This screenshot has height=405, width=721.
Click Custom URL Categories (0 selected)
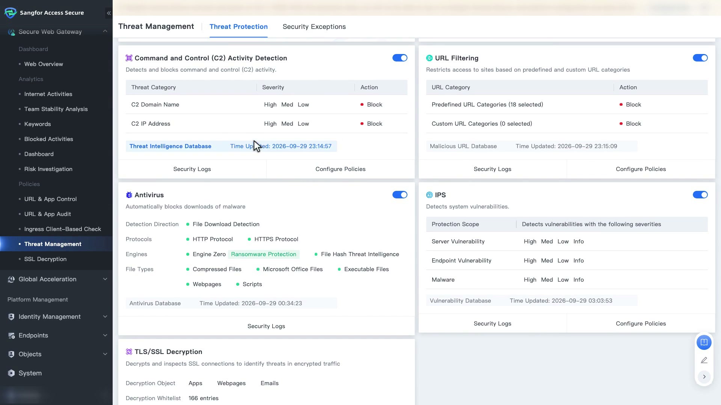pos(482,124)
